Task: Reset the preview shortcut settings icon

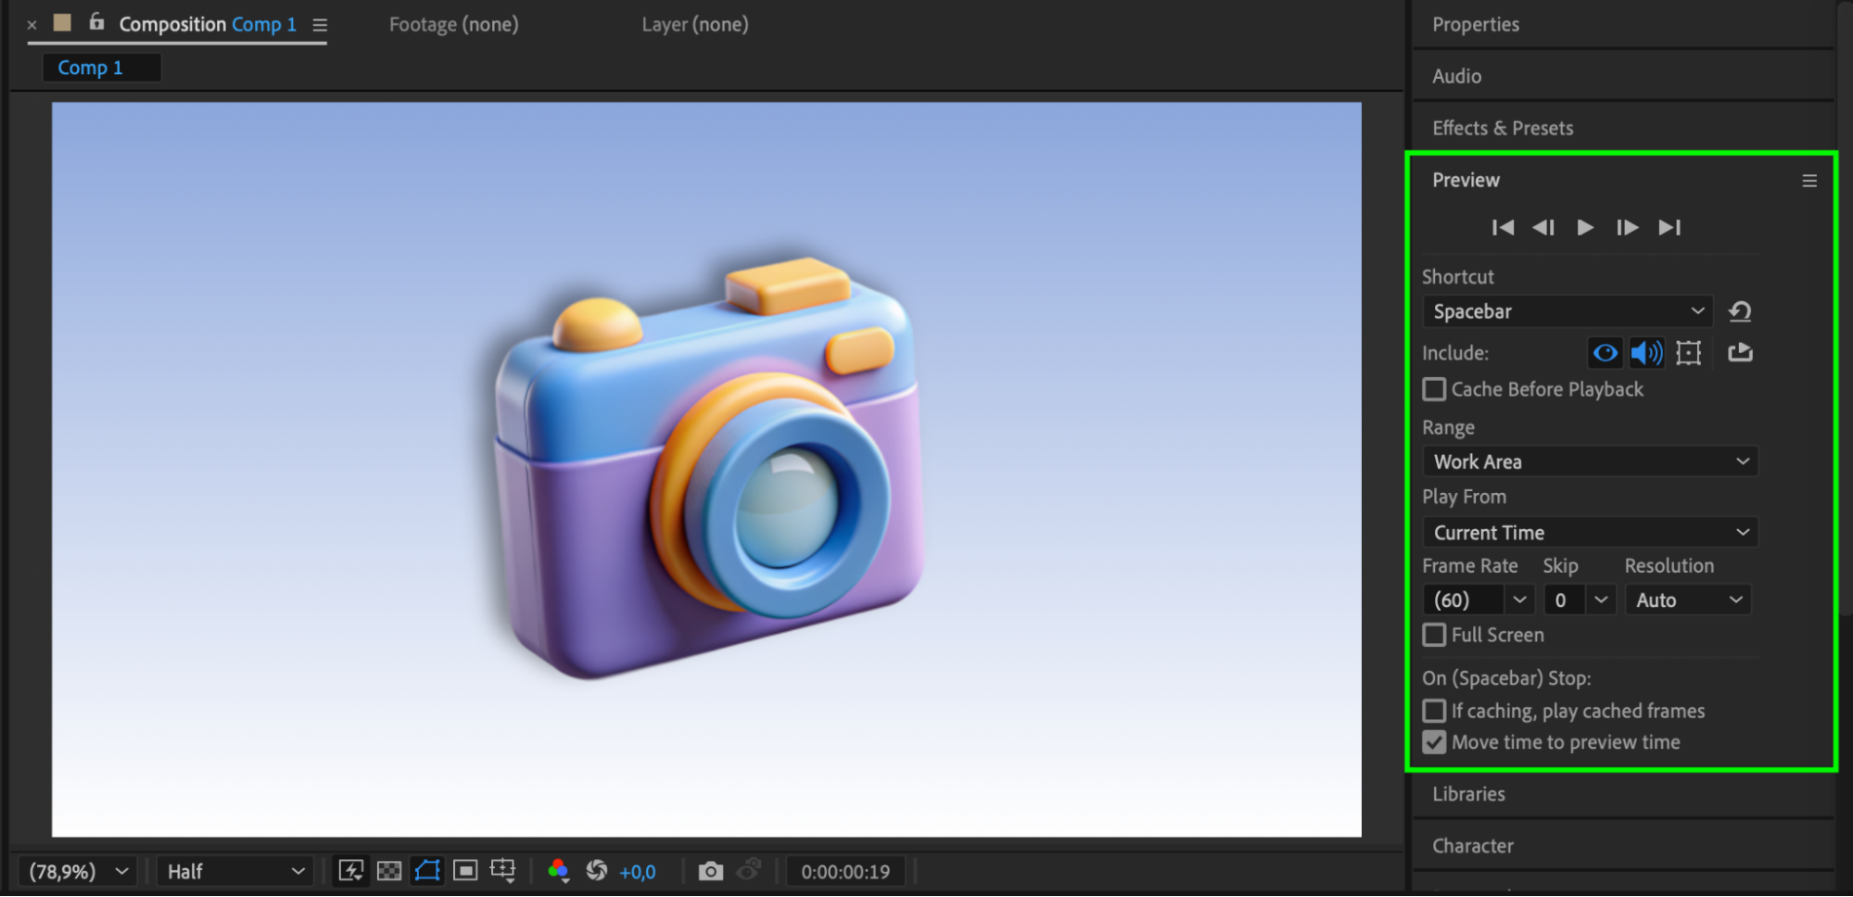Action: (1740, 312)
